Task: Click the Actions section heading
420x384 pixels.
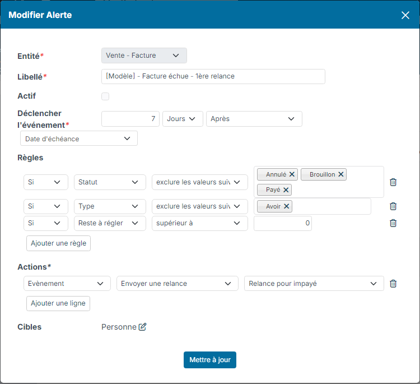Action: click(x=34, y=267)
